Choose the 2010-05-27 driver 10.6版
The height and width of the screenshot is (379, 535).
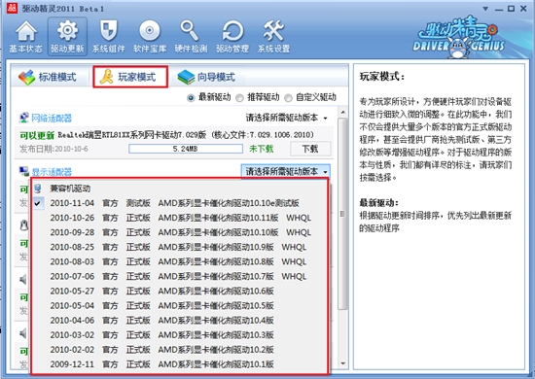click(180, 292)
